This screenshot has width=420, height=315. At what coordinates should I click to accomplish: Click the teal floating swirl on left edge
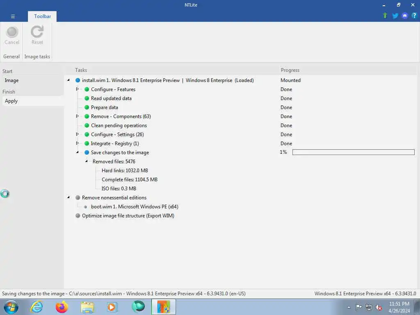coord(5,194)
